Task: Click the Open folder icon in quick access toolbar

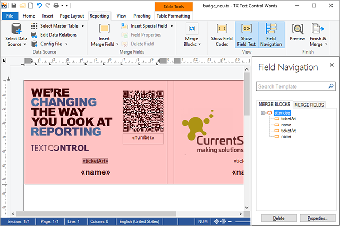Action: point(22,5)
